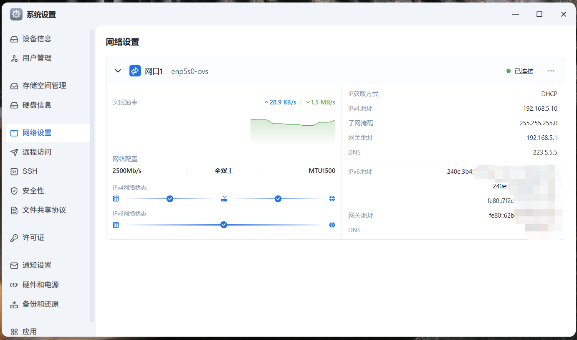
Task: Click the 网口1 port name
Action: point(154,71)
